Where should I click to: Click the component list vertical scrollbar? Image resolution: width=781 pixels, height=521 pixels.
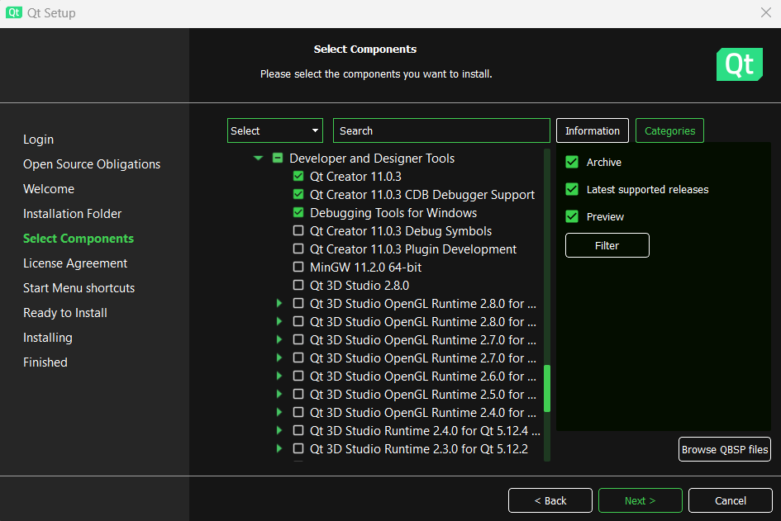coord(547,388)
